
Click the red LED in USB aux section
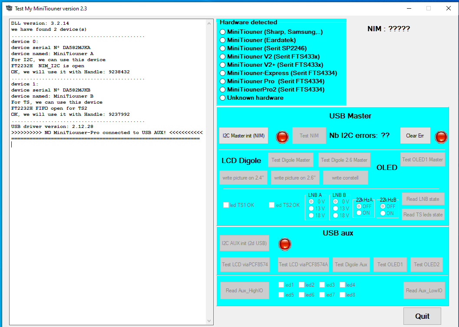pyautogui.click(x=285, y=244)
